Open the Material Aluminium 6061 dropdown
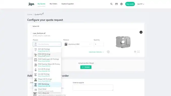Image resolution: width=171 pixels, height=96 pixels. pyautogui.click(x=77, y=44)
